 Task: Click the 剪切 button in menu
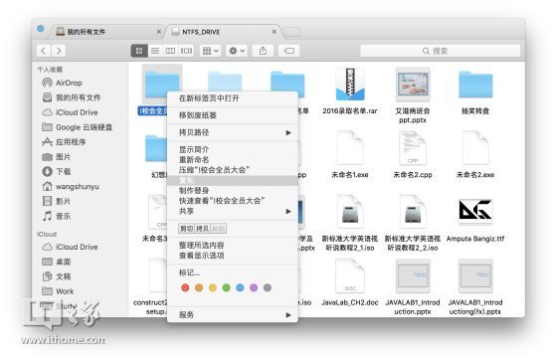[x=186, y=229]
